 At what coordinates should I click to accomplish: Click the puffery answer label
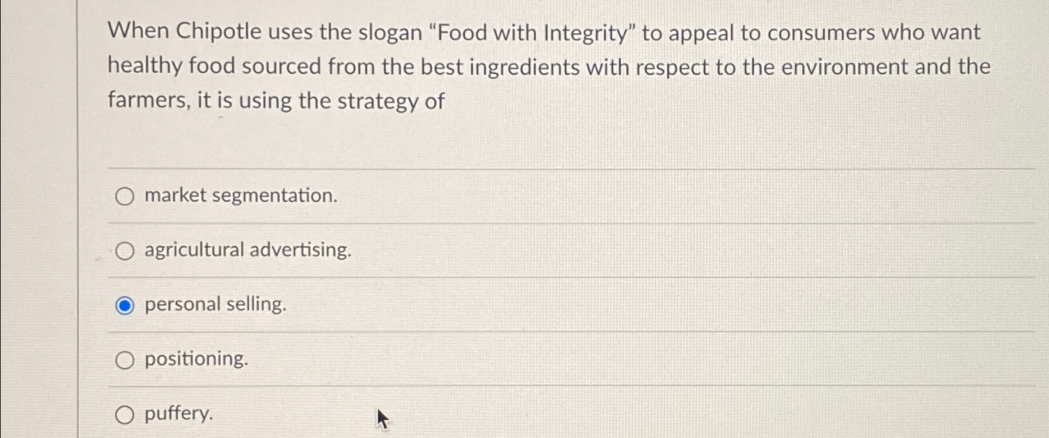point(178,413)
